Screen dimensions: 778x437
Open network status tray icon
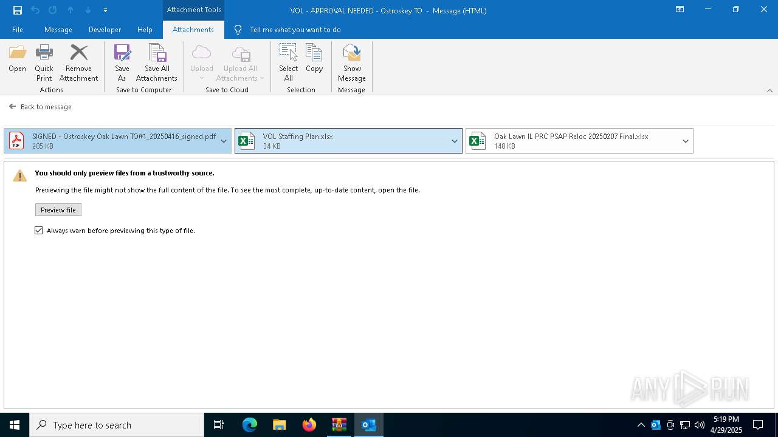point(685,425)
